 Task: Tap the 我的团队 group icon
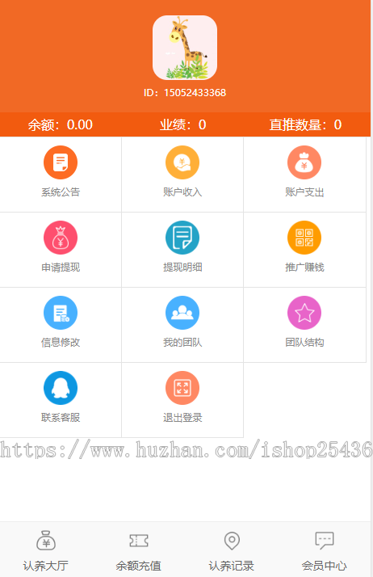pyautogui.click(x=182, y=313)
